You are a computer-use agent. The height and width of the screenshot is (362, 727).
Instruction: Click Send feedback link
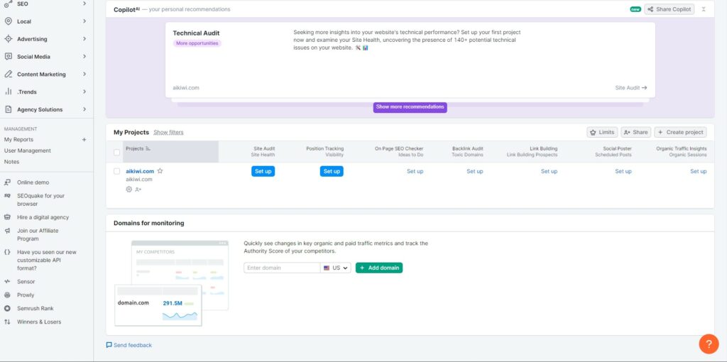133,345
